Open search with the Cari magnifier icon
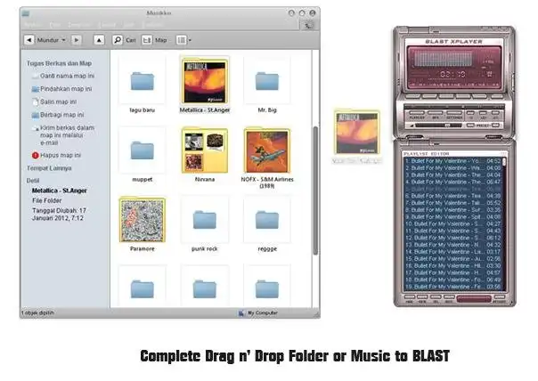Viewport: 538px width, 381px height. pos(118,40)
